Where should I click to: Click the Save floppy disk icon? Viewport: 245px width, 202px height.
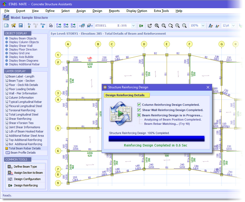[20, 26]
